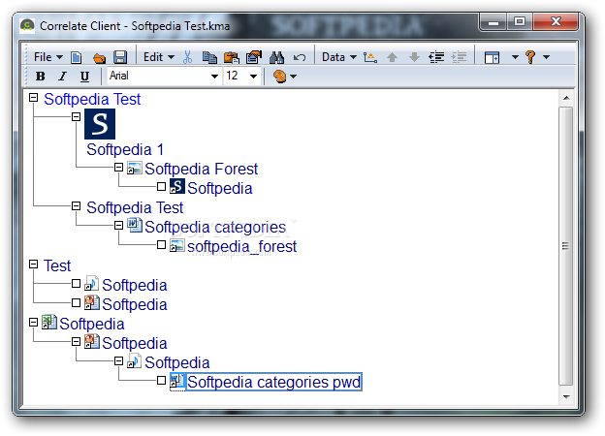Collapse the Softpedia 1 image node
The width and height of the screenshot is (605, 436).
76,116
